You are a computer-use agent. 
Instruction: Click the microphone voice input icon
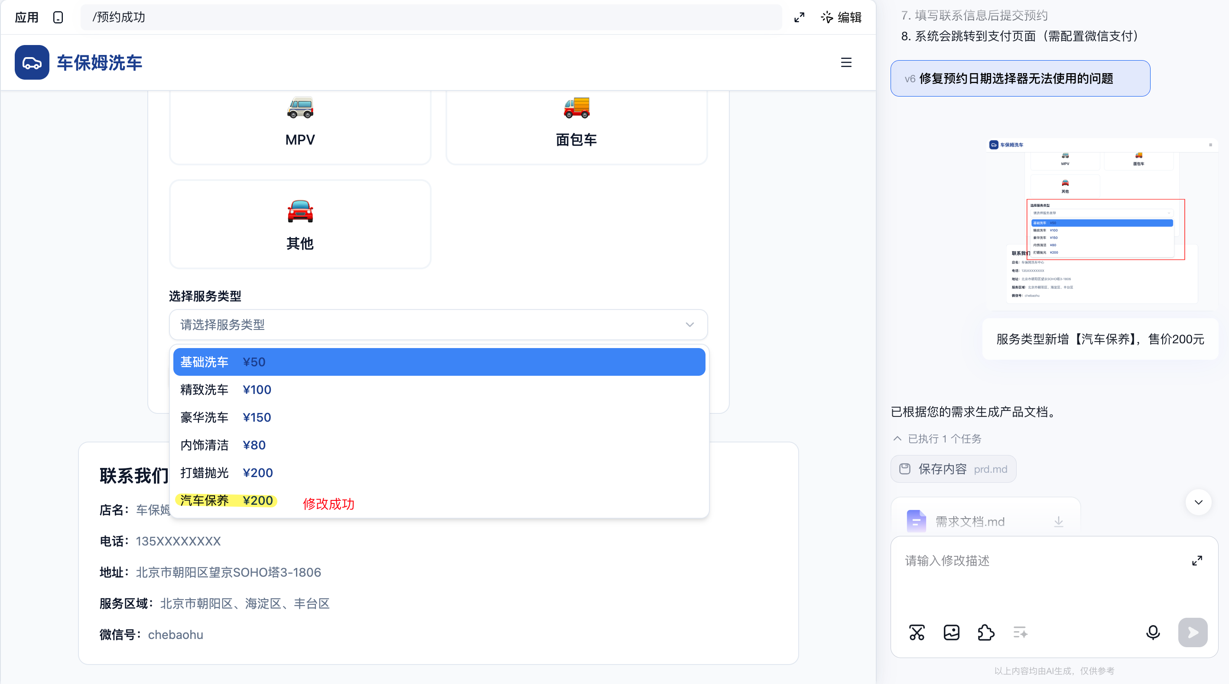[1153, 632]
